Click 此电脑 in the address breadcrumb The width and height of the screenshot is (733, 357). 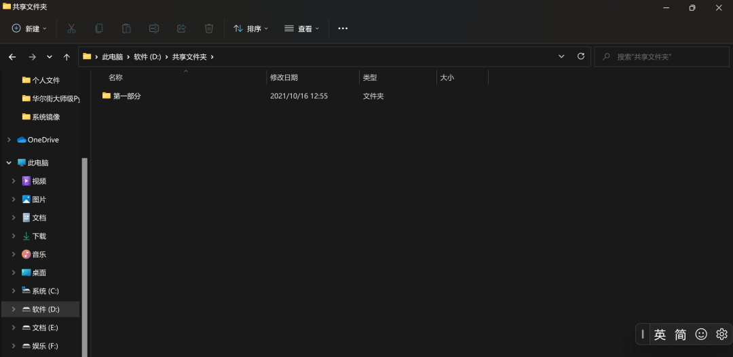click(x=112, y=57)
